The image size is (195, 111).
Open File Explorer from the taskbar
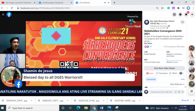(86, 108)
